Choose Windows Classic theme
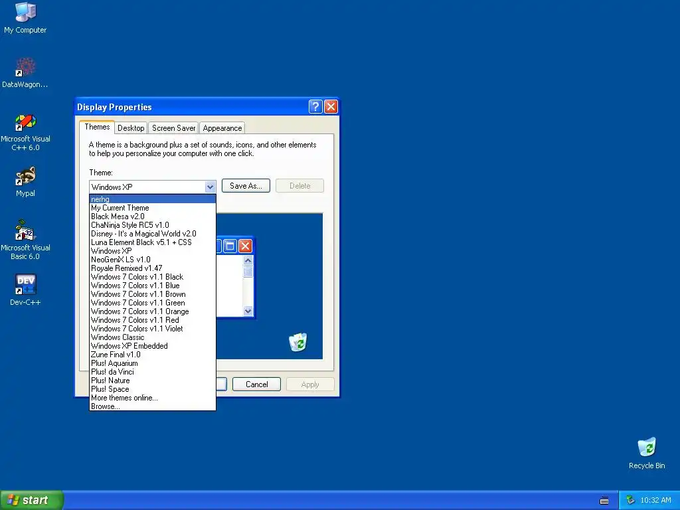 pos(152,337)
